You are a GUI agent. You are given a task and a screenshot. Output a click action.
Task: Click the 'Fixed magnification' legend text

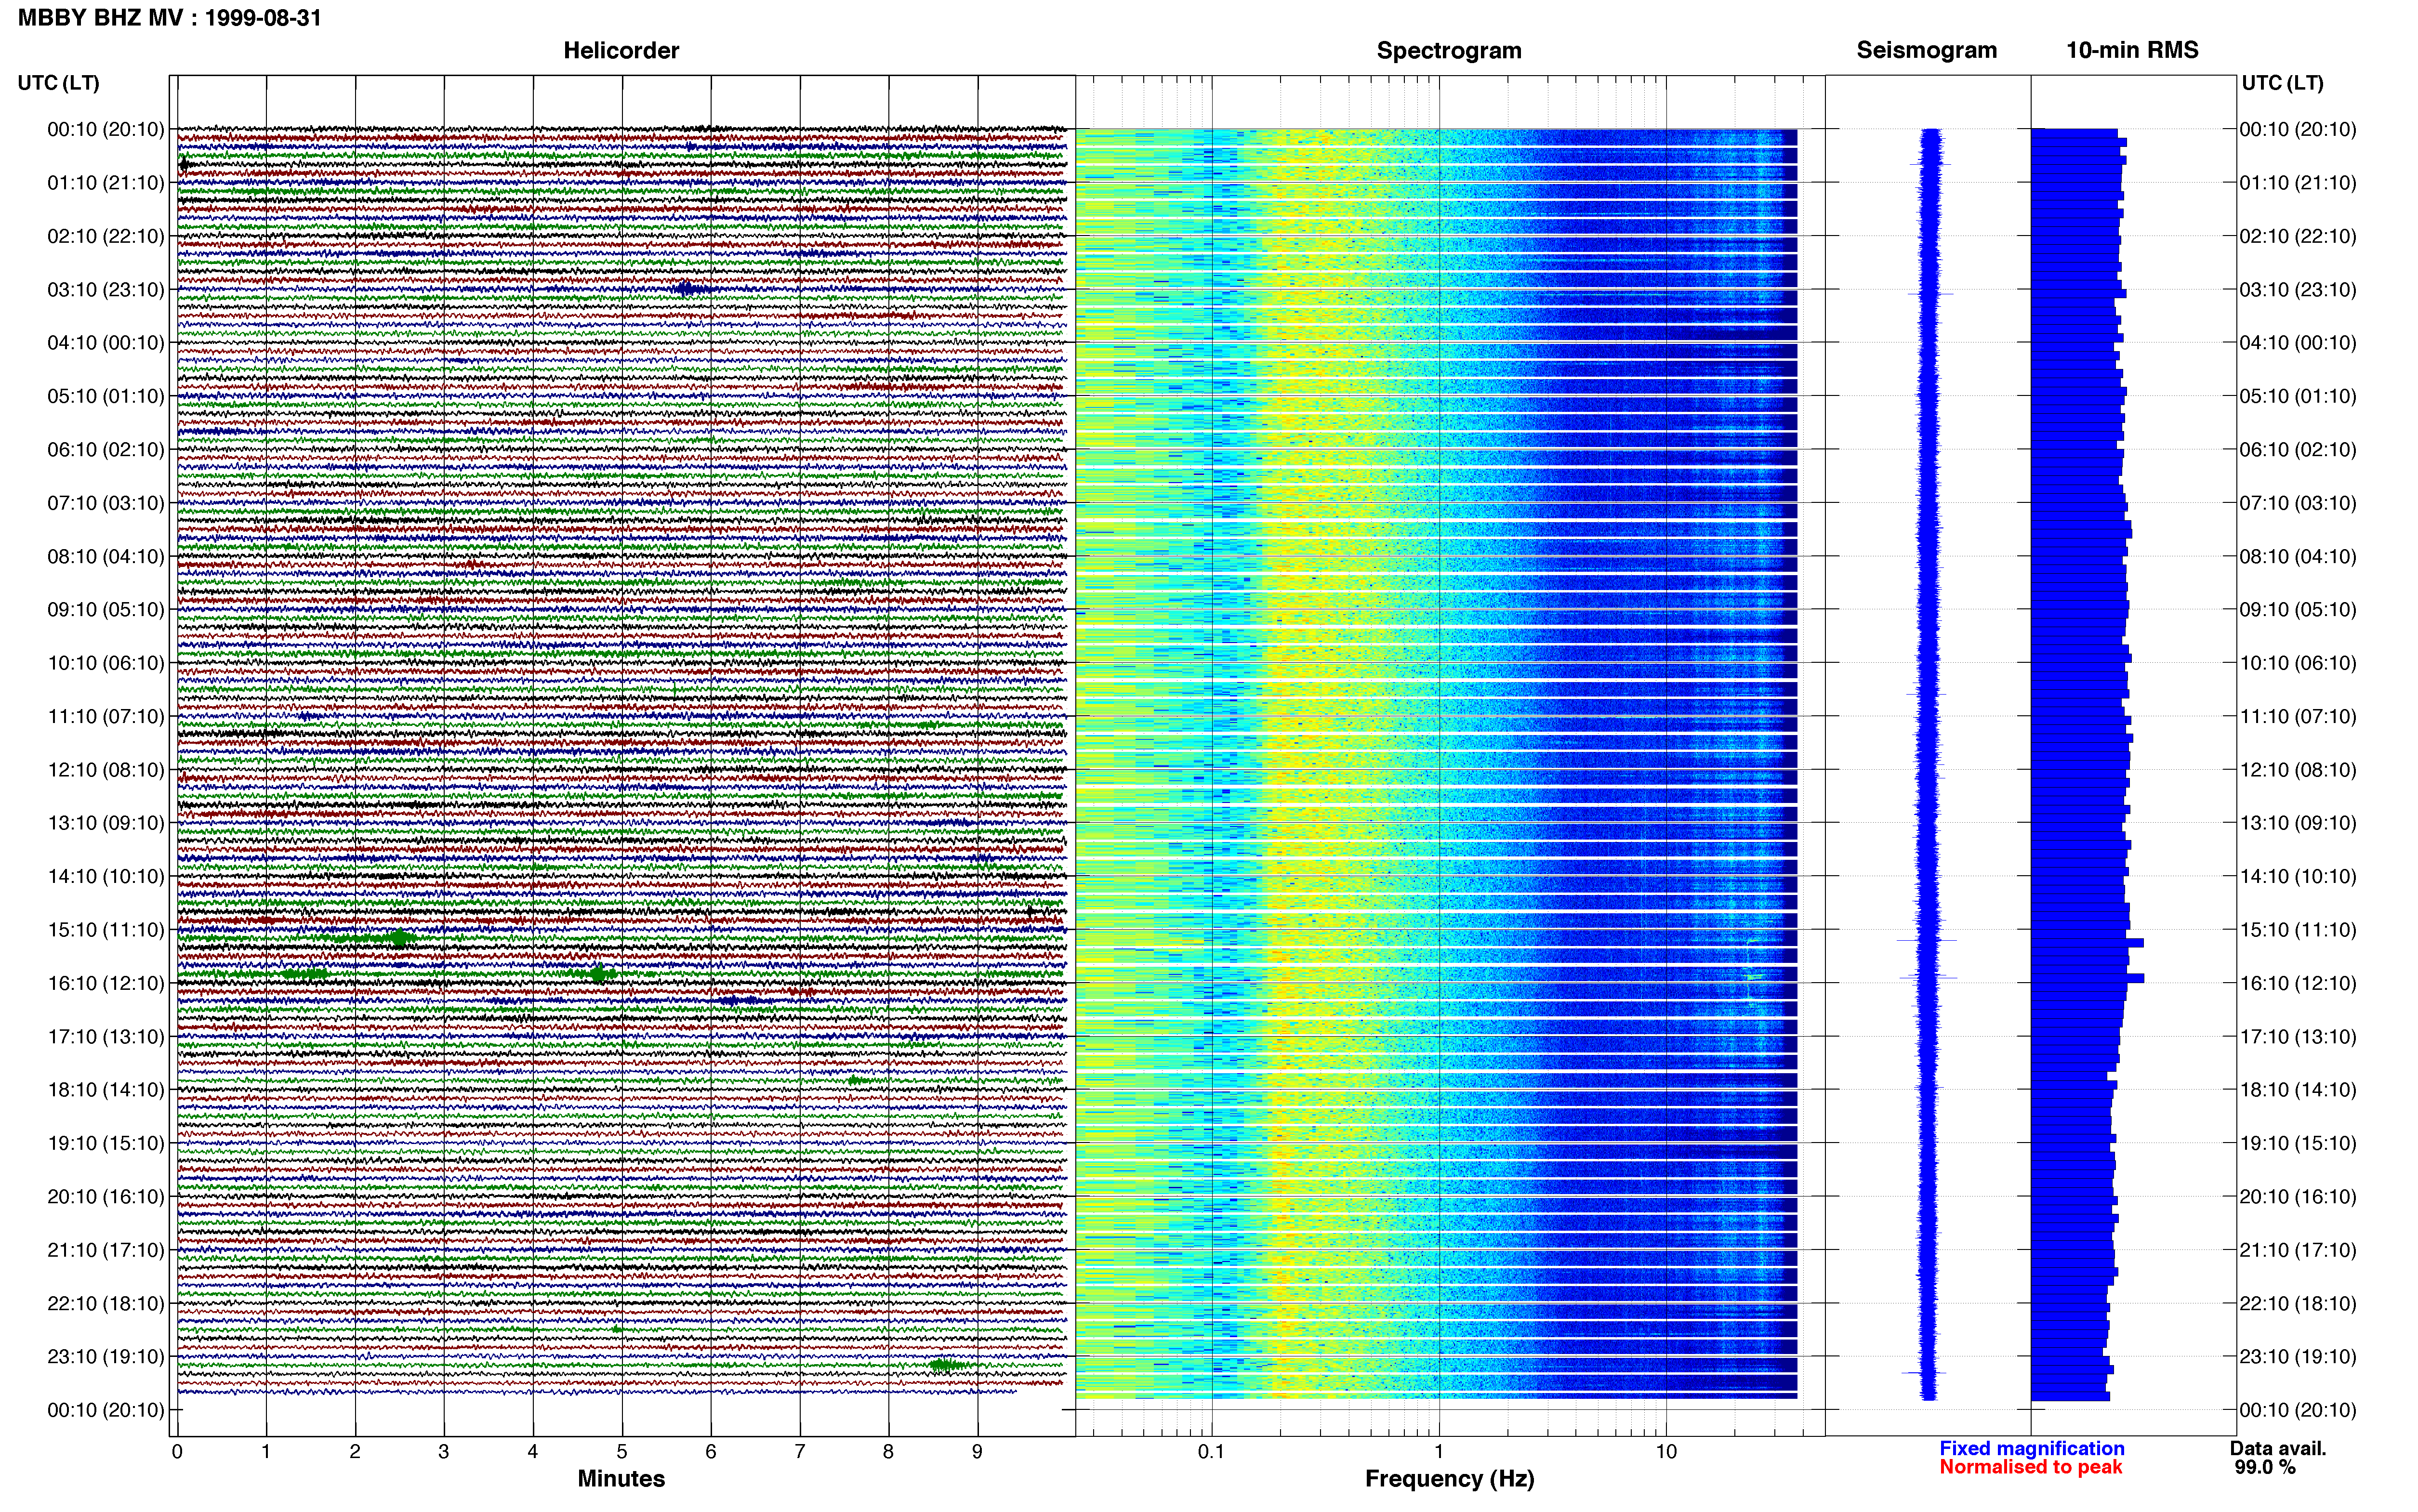[x=2031, y=1448]
